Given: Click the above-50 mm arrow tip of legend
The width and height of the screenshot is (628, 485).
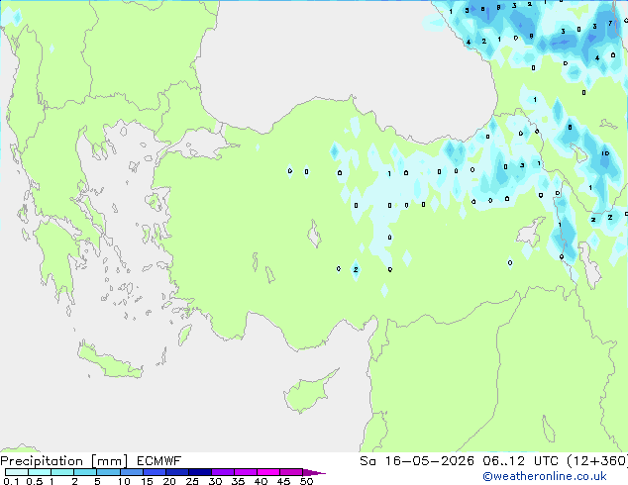Looking at the screenshot, I should click(314, 472).
